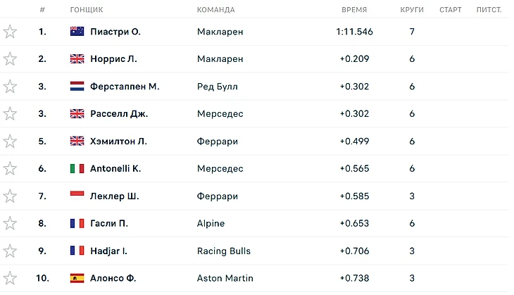Click Australian flag next to Piastri
This screenshot has width=514, height=295.
(77, 32)
